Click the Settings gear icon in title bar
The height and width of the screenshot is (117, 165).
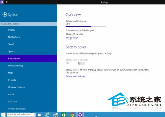(x=2, y=2)
